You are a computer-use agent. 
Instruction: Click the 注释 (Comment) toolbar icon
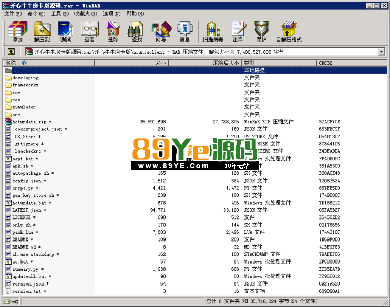pyautogui.click(x=238, y=32)
